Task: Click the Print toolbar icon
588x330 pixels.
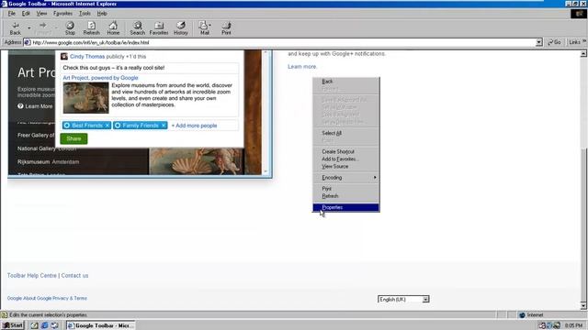Action: pos(226,28)
